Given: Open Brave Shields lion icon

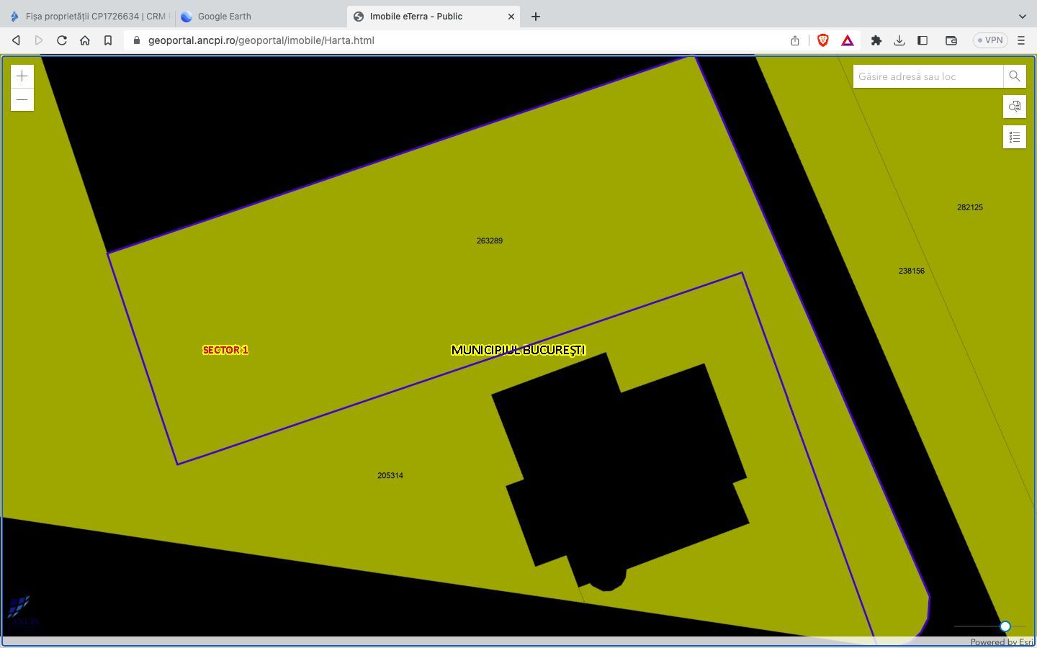Looking at the screenshot, I should [823, 40].
